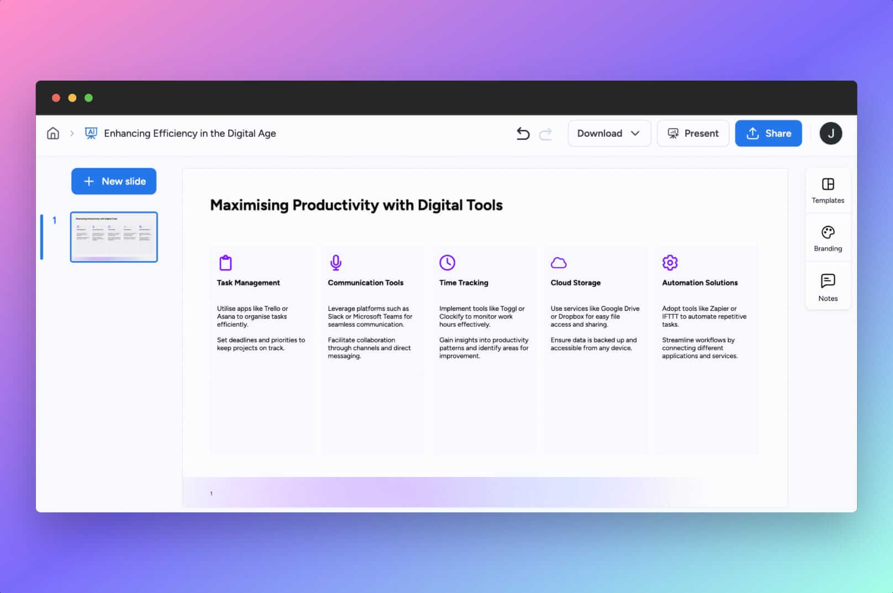Open the Download dropdown

click(609, 133)
